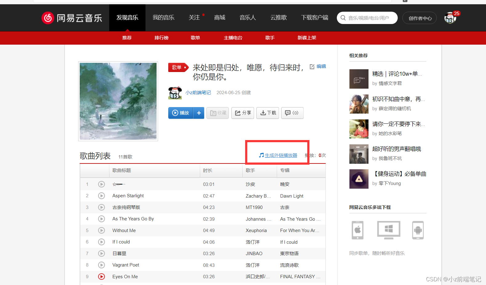Open recommended playlist 请你一定不要停下来
The image size is (486, 285).
click(x=399, y=124)
